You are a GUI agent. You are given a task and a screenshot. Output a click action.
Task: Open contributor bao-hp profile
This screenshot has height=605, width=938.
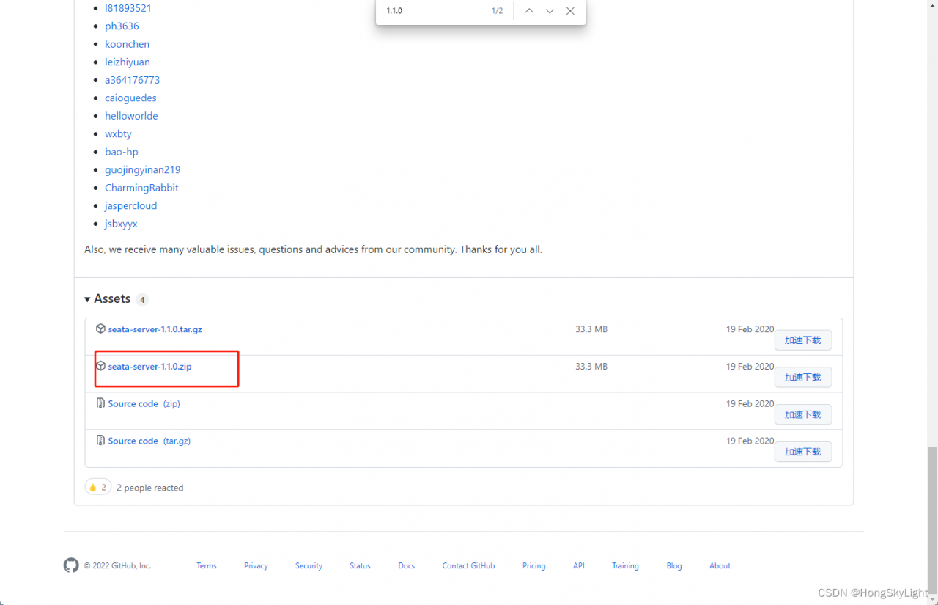click(x=121, y=152)
